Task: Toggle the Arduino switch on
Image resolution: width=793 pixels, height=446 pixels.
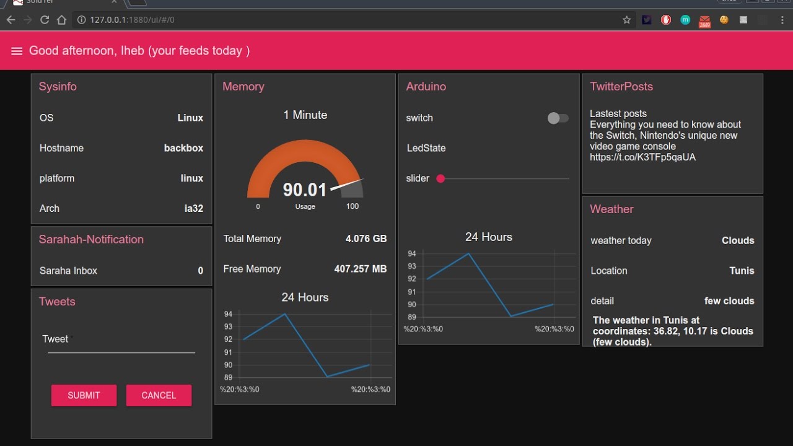Action: 558,118
